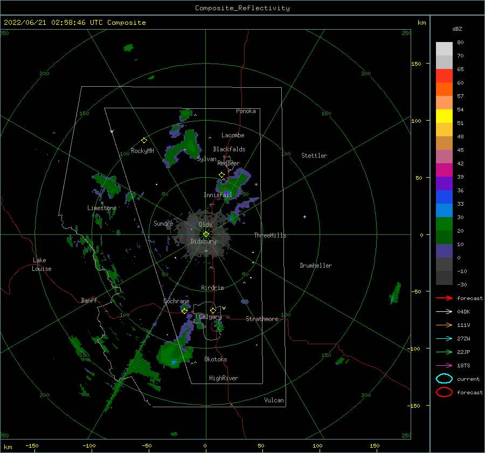Click the yellow diamond marker at Calgary
This screenshot has width=485, height=453.
tap(213, 310)
